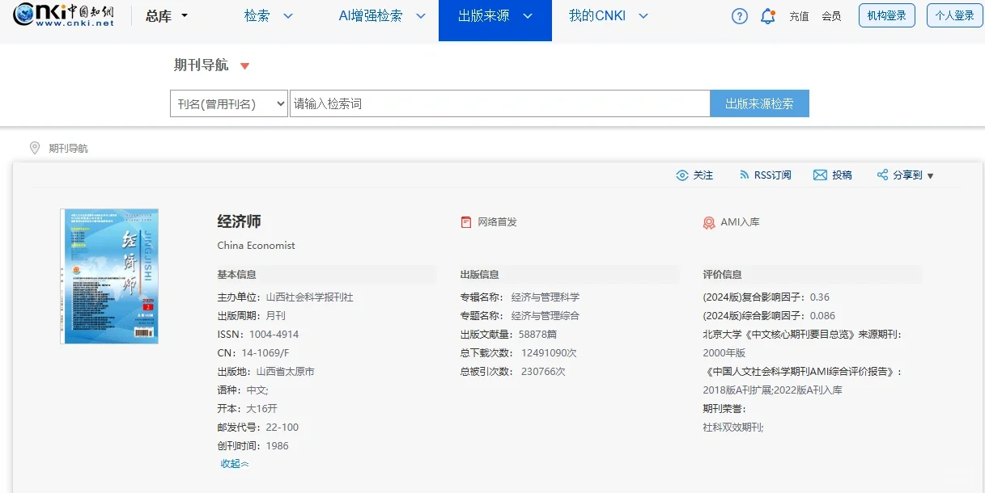Click the 开本 value 大16开
Viewport: 985px width, 493px height.
coord(262,409)
